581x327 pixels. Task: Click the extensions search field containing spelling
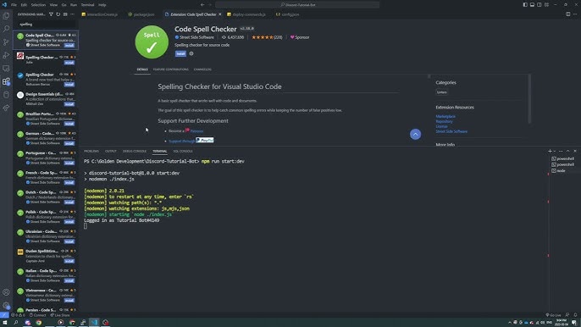point(46,24)
